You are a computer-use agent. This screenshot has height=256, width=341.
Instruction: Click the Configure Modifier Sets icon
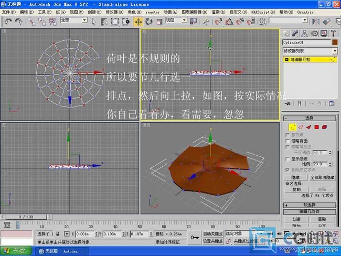click(332, 103)
